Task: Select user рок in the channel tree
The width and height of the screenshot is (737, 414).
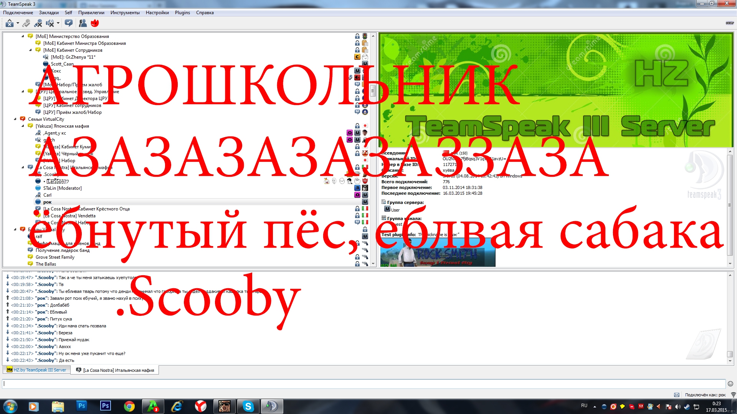Action: click(x=47, y=202)
